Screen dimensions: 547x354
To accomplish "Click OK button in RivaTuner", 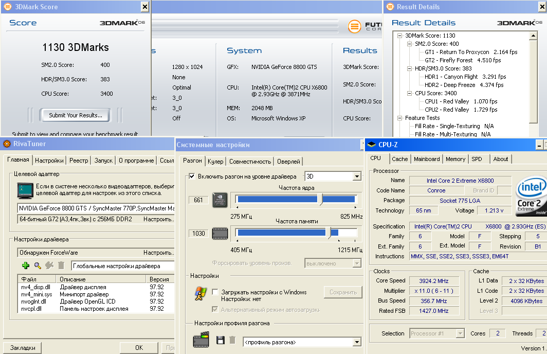I will [x=139, y=348].
